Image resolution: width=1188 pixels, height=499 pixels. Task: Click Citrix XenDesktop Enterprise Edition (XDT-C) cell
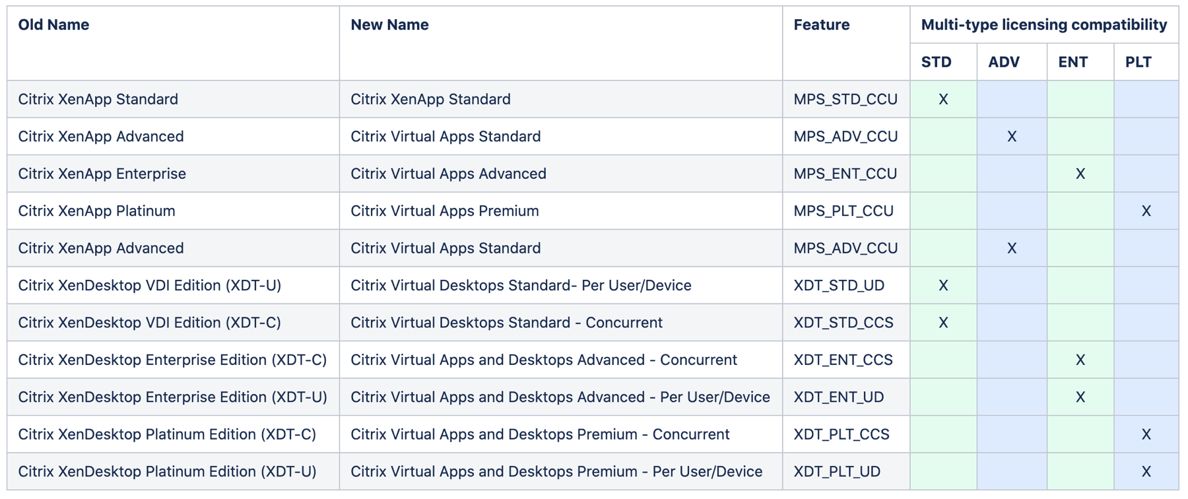click(x=173, y=360)
